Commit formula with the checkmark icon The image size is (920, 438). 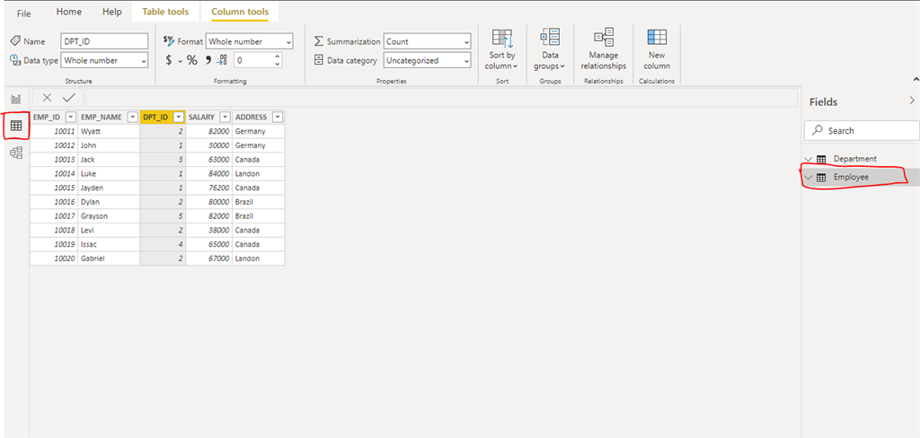click(x=69, y=98)
